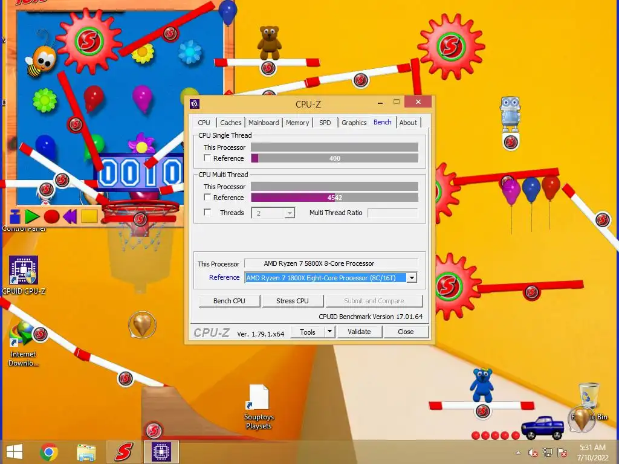Image resolution: width=619 pixels, height=464 pixels.
Task: Switch to Souptoys taskbar icon
Action: click(123, 452)
